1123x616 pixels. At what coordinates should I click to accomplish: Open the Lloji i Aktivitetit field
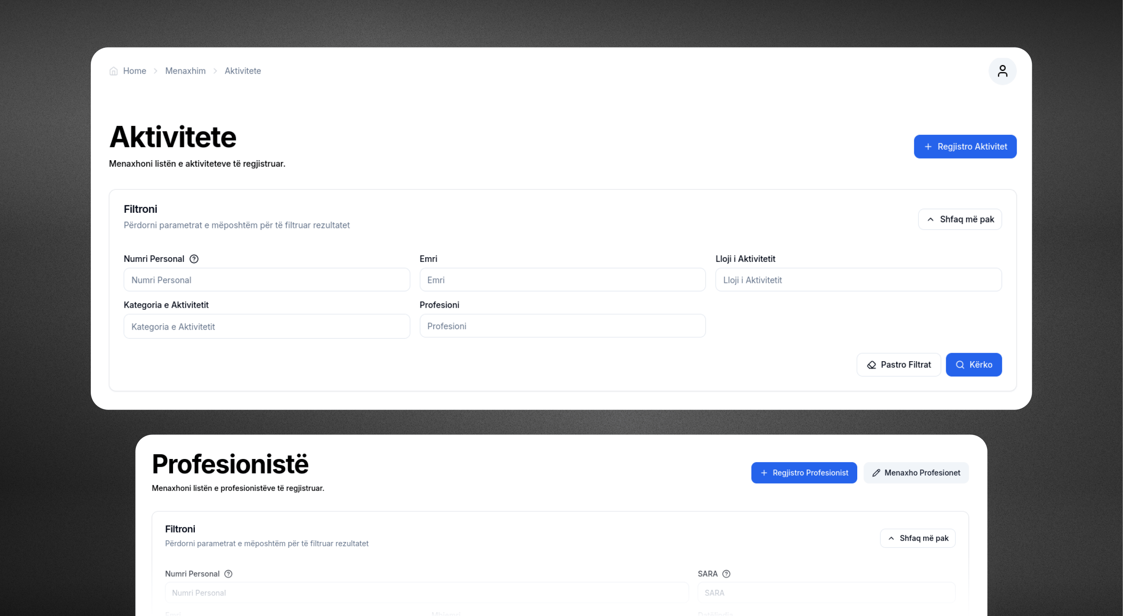pos(858,280)
